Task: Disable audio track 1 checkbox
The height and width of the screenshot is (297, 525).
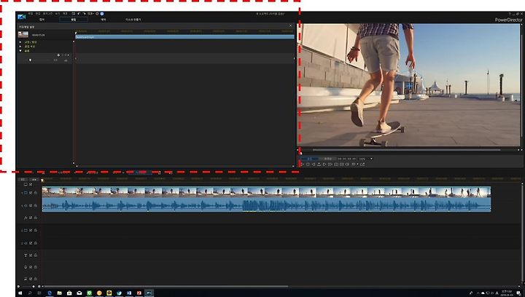Action: tap(31, 206)
